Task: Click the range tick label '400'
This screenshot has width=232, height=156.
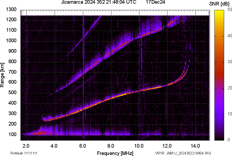Action: point(12,103)
